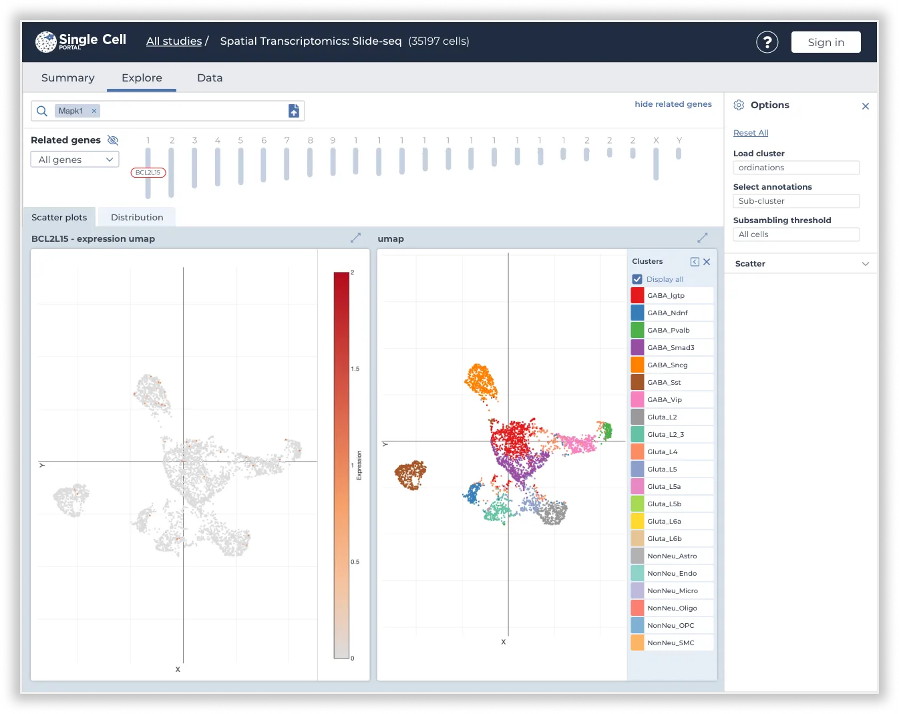Toggle the GABA_Sncg cluster swatch

(637, 365)
